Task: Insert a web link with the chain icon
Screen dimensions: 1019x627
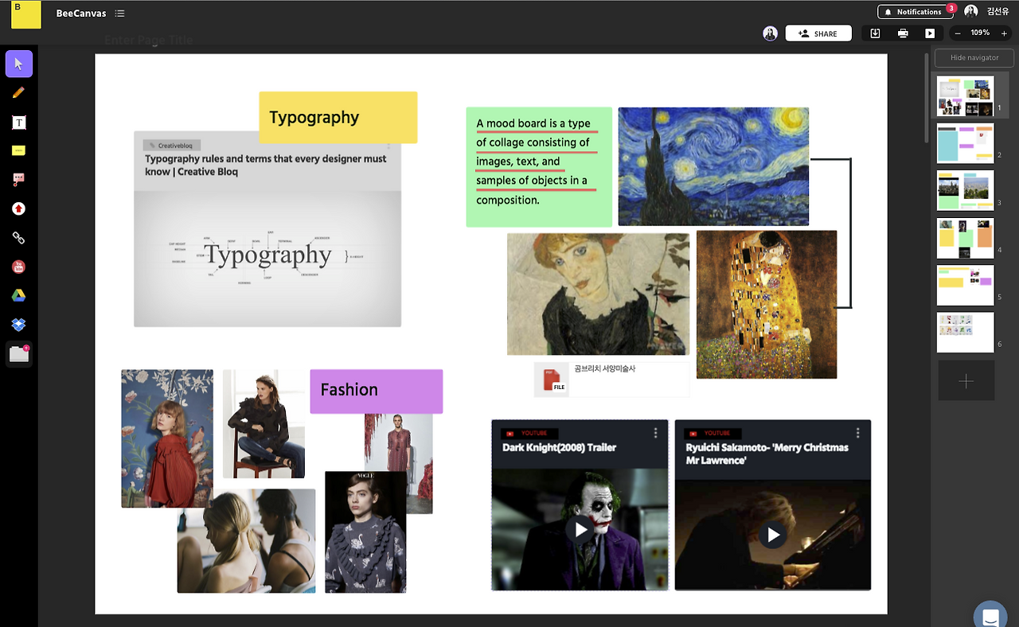Action: click(19, 237)
